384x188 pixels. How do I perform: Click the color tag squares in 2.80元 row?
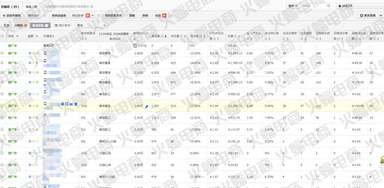[34, 53]
